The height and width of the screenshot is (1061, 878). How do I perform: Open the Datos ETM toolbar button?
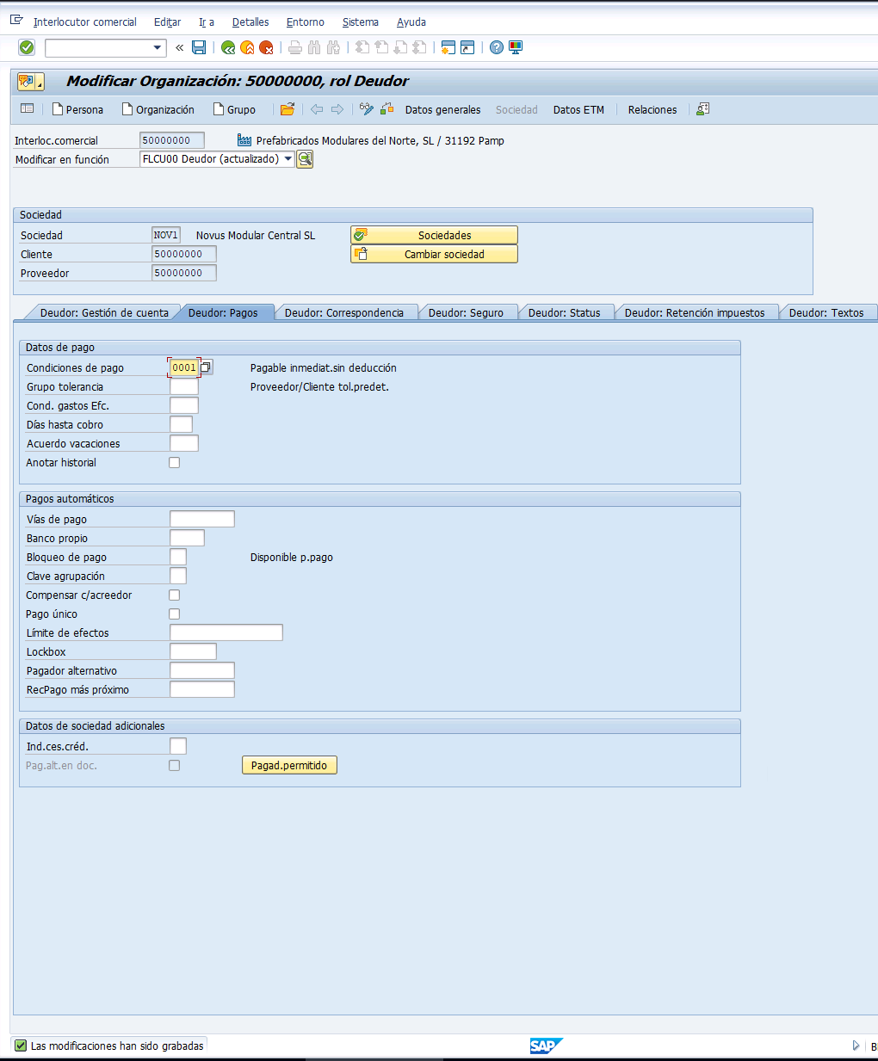578,110
